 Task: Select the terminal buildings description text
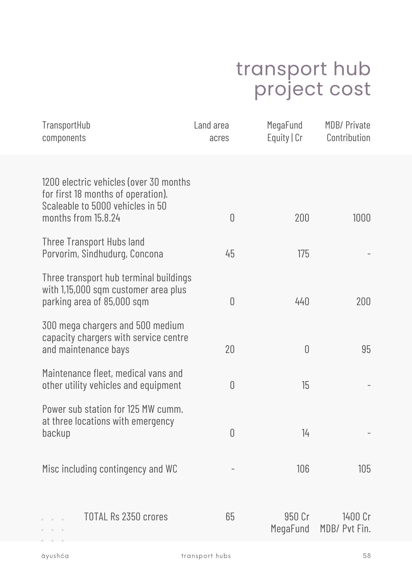(x=117, y=289)
